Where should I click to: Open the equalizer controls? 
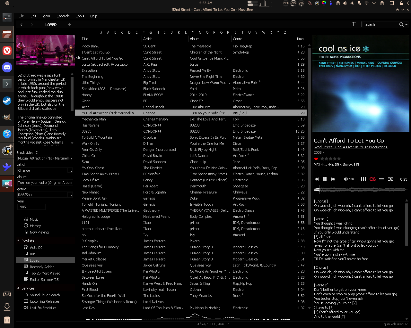click(363, 179)
